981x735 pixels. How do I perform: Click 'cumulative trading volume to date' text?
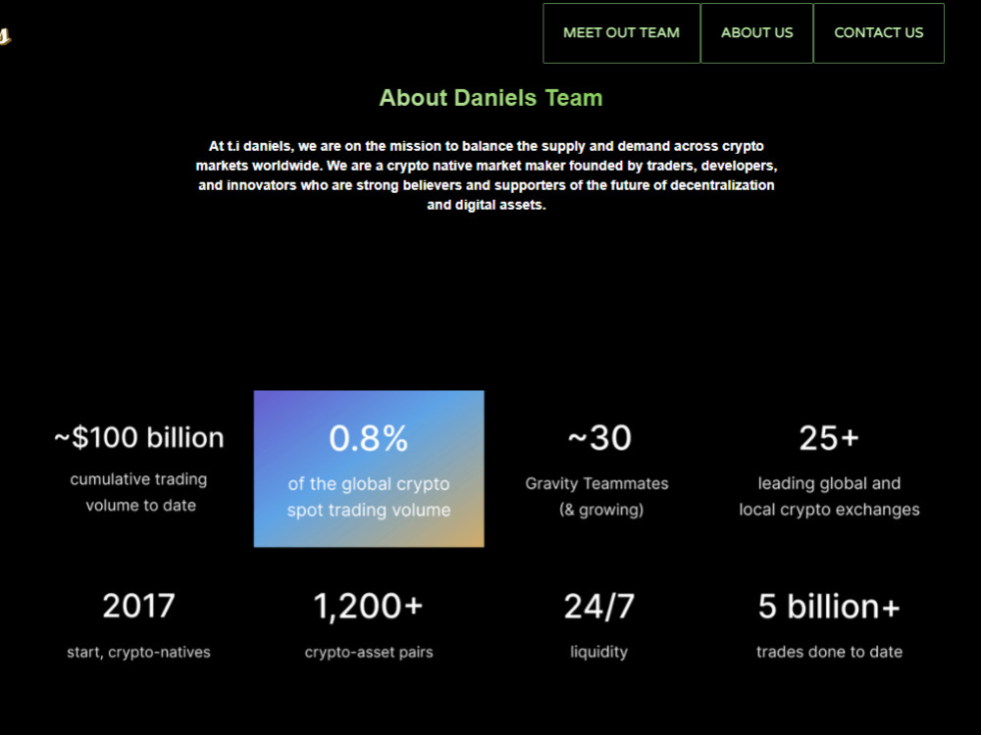139,492
